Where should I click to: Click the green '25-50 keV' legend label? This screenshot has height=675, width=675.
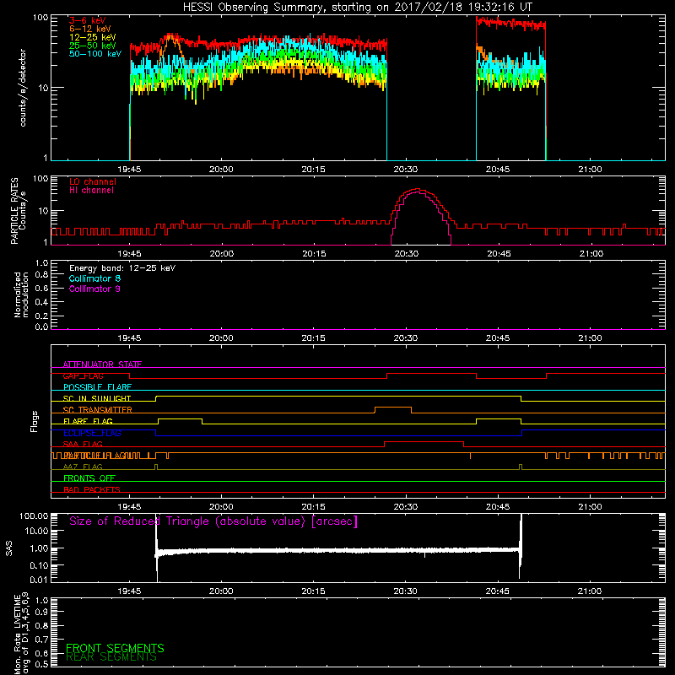point(93,46)
